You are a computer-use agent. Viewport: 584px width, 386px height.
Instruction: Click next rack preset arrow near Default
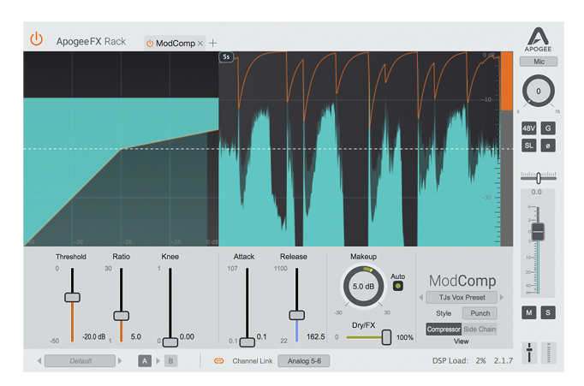coord(120,361)
